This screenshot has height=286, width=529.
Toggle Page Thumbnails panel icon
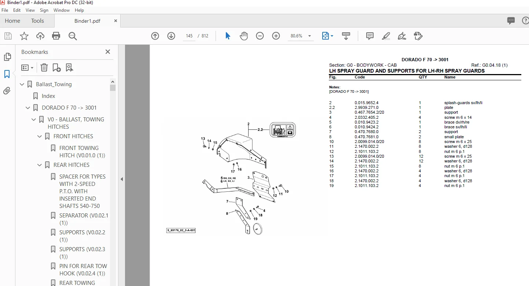click(x=7, y=57)
